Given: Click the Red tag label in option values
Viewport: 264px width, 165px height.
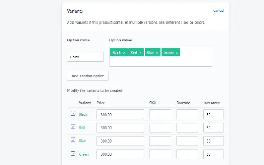Looking at the screenshot, I should click(134, 53).
